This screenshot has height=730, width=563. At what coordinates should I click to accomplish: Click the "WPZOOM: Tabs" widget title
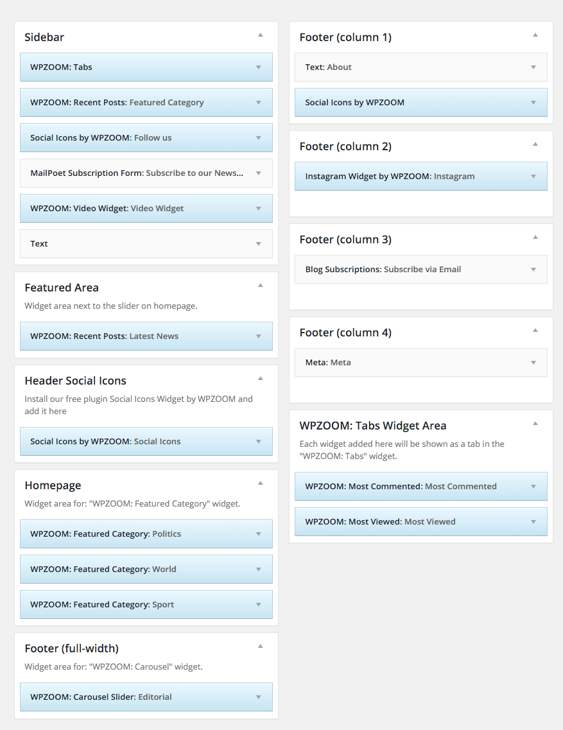point(61,67)
